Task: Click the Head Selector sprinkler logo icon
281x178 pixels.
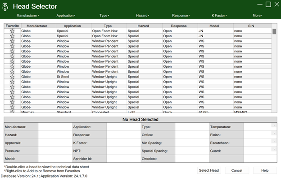Action: point(5,7)
